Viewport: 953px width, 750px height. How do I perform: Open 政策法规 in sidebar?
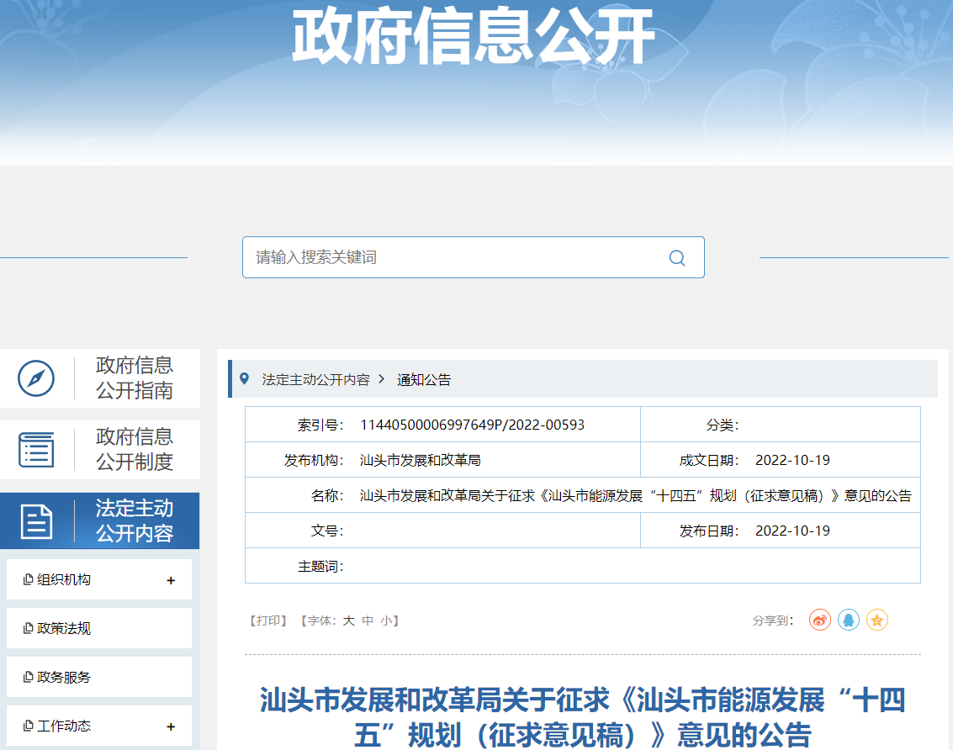tap(65, 629)
